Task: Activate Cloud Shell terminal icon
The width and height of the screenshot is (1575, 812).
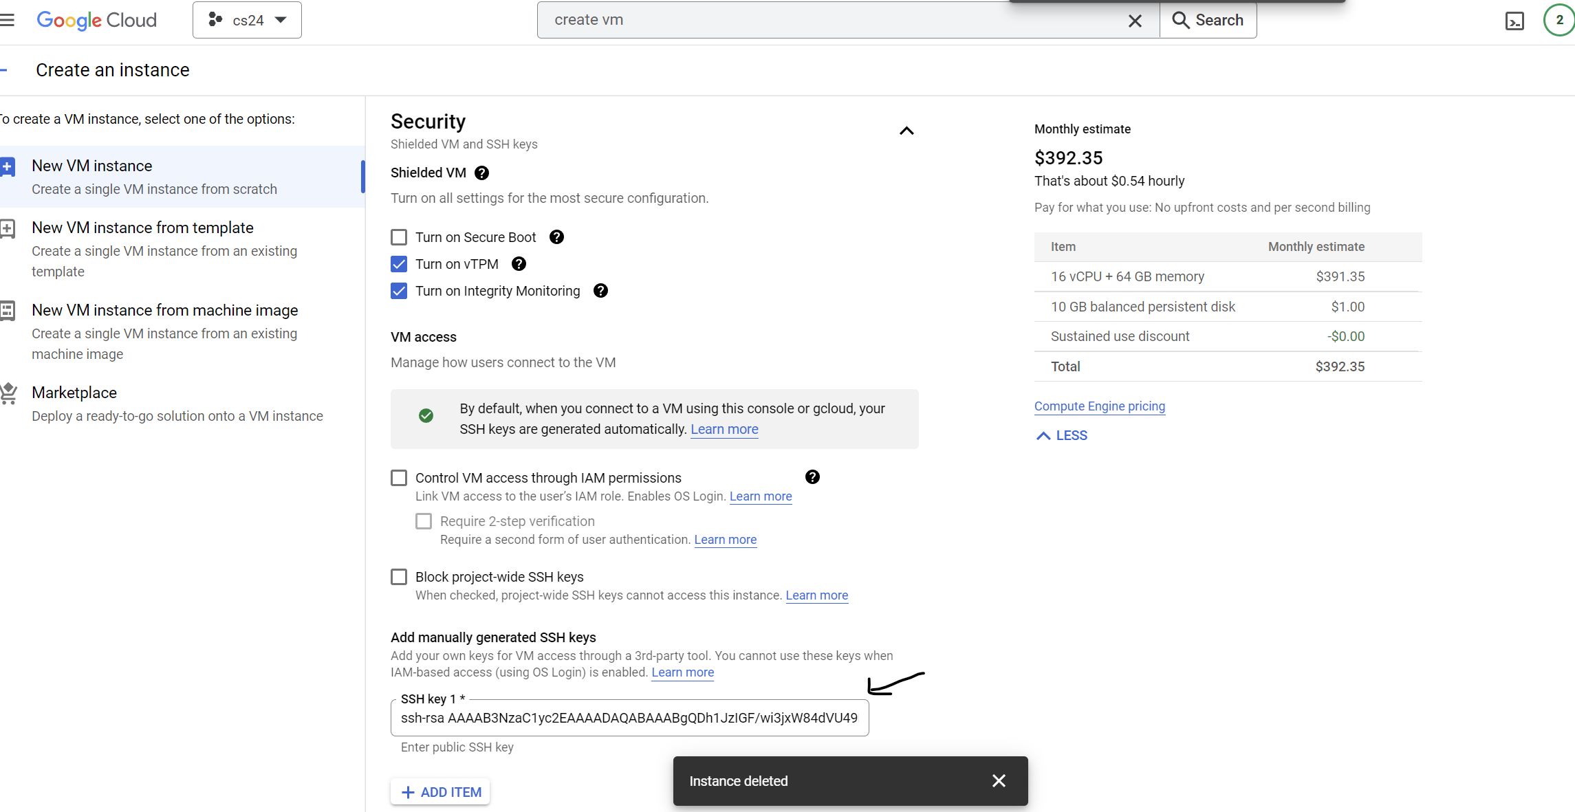Action: point(1514,21)
